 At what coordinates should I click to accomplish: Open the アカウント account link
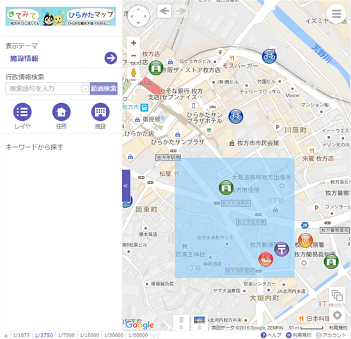pyautogui.click(x=331, y=335)
